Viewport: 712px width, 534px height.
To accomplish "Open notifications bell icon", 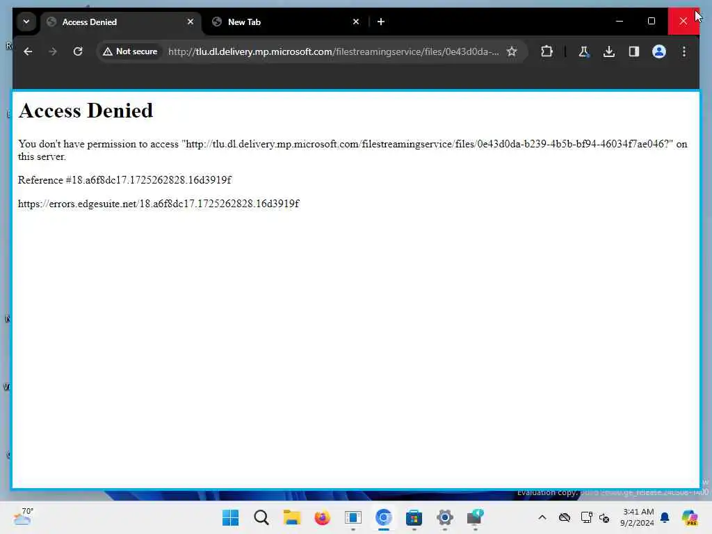I will (665, 517).
